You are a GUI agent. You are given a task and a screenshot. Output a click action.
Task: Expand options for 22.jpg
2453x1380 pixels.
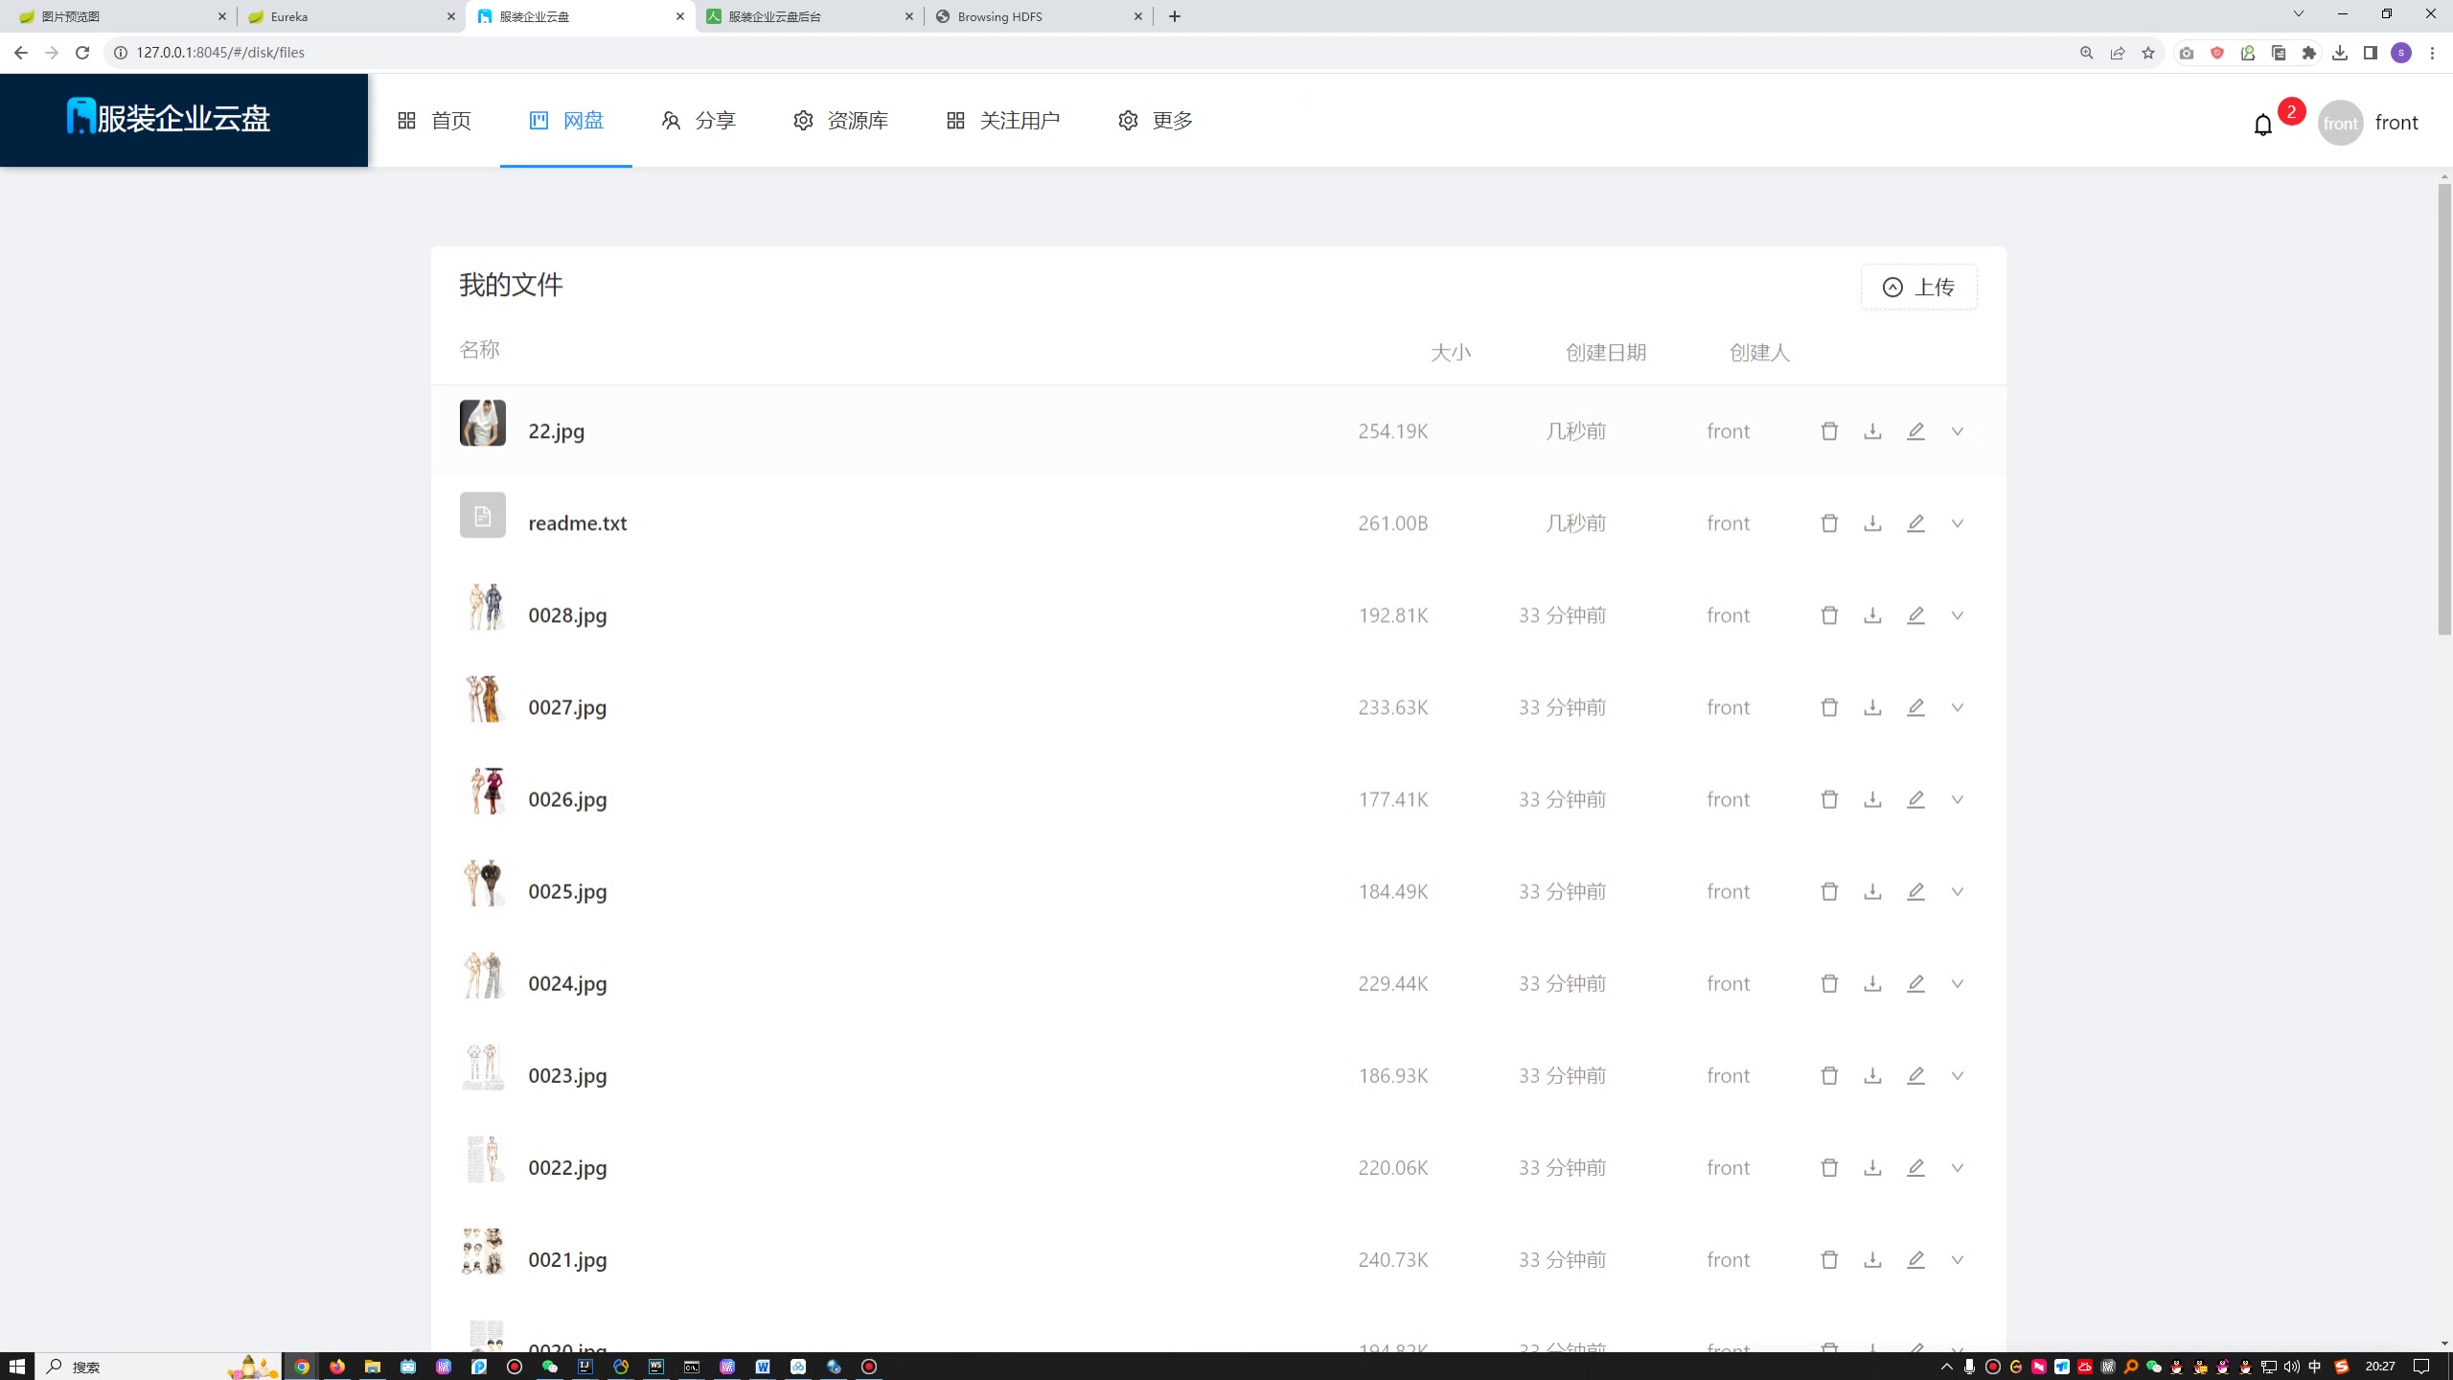point(1958,431)
